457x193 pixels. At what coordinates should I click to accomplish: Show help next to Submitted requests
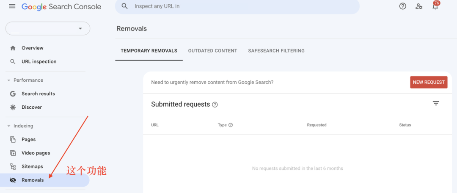pos(215,105)
